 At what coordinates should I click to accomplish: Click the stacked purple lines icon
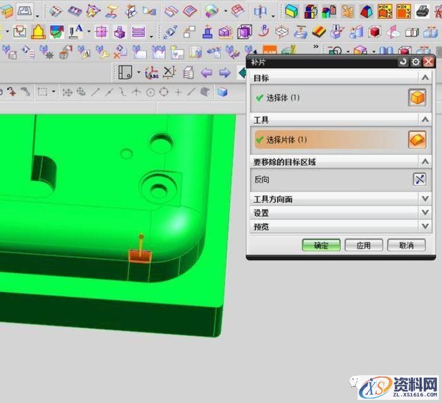point(139,32)
